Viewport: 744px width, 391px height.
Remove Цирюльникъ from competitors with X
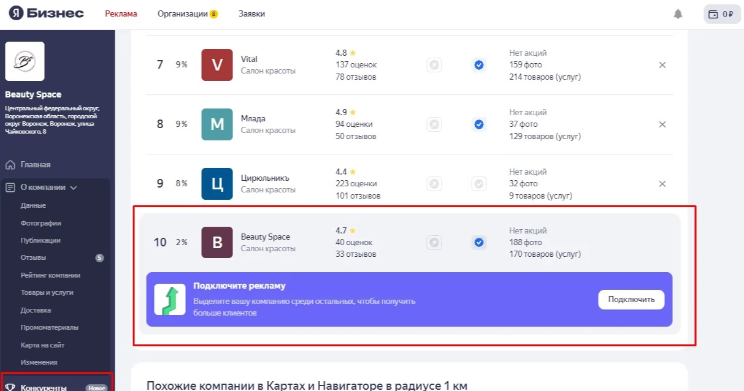click(662, 184)
